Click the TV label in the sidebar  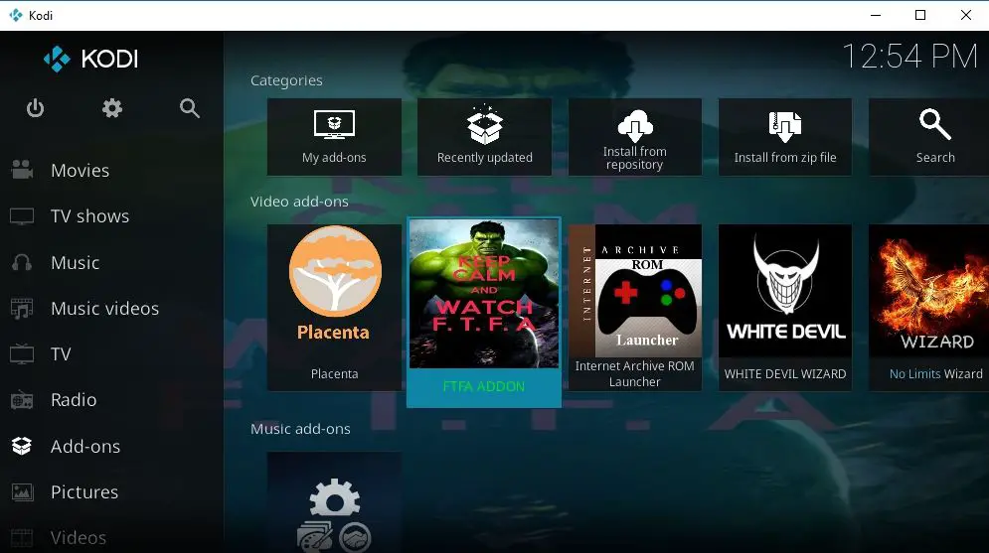pyautogui.click(x=62, y=354)
